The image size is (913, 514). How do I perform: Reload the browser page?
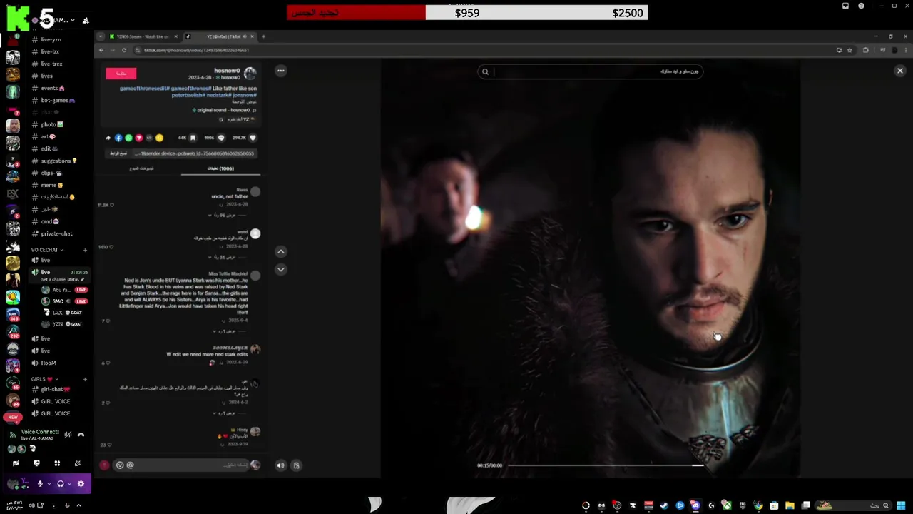[x=124, y=50]
